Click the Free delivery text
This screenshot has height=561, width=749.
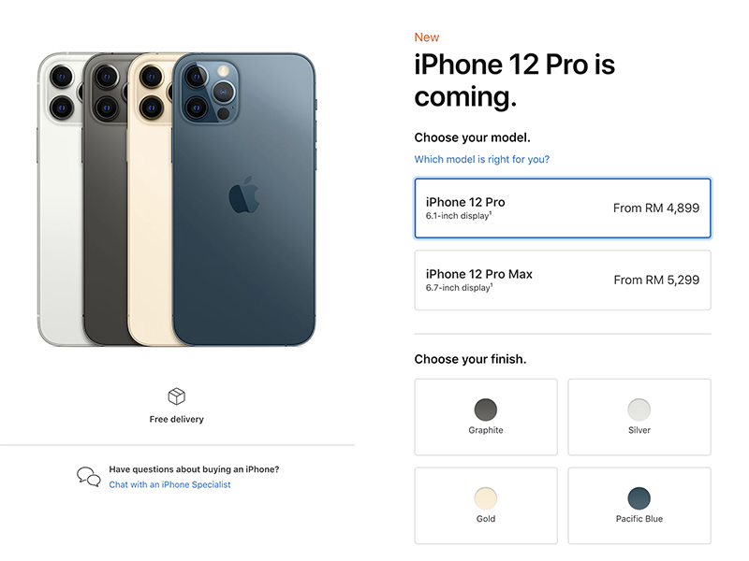[x=177, y=419]
